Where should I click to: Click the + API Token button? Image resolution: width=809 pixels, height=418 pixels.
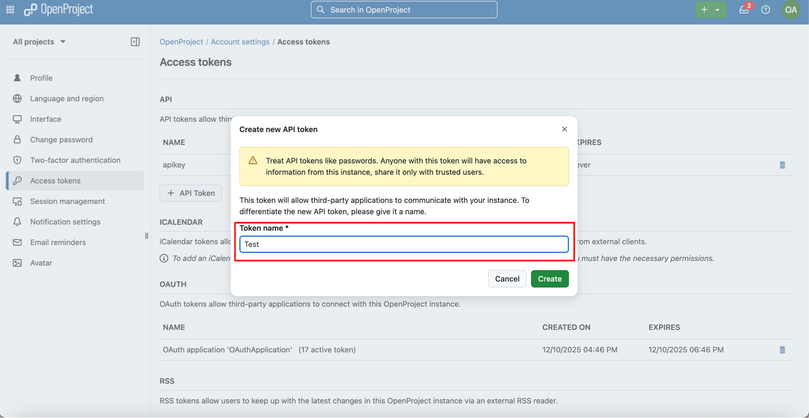[191, 193]
